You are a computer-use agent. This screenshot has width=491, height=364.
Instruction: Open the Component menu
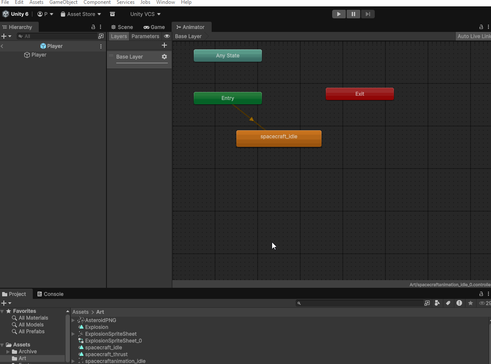coord(97,2)
